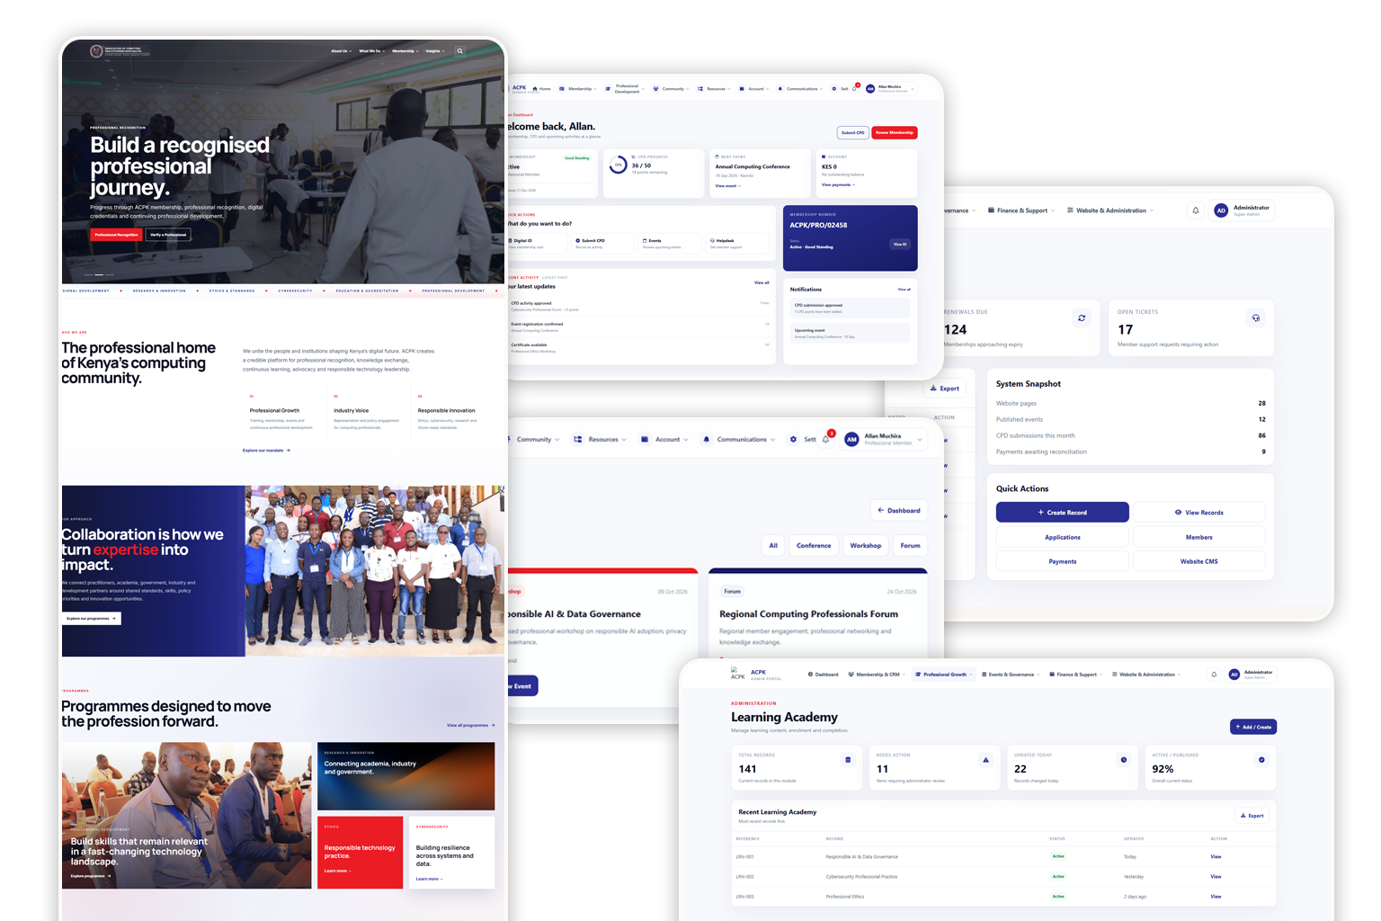Click View payments link on Account card
This screenshot has width=1381, height=921.
(x=838, y=184)
